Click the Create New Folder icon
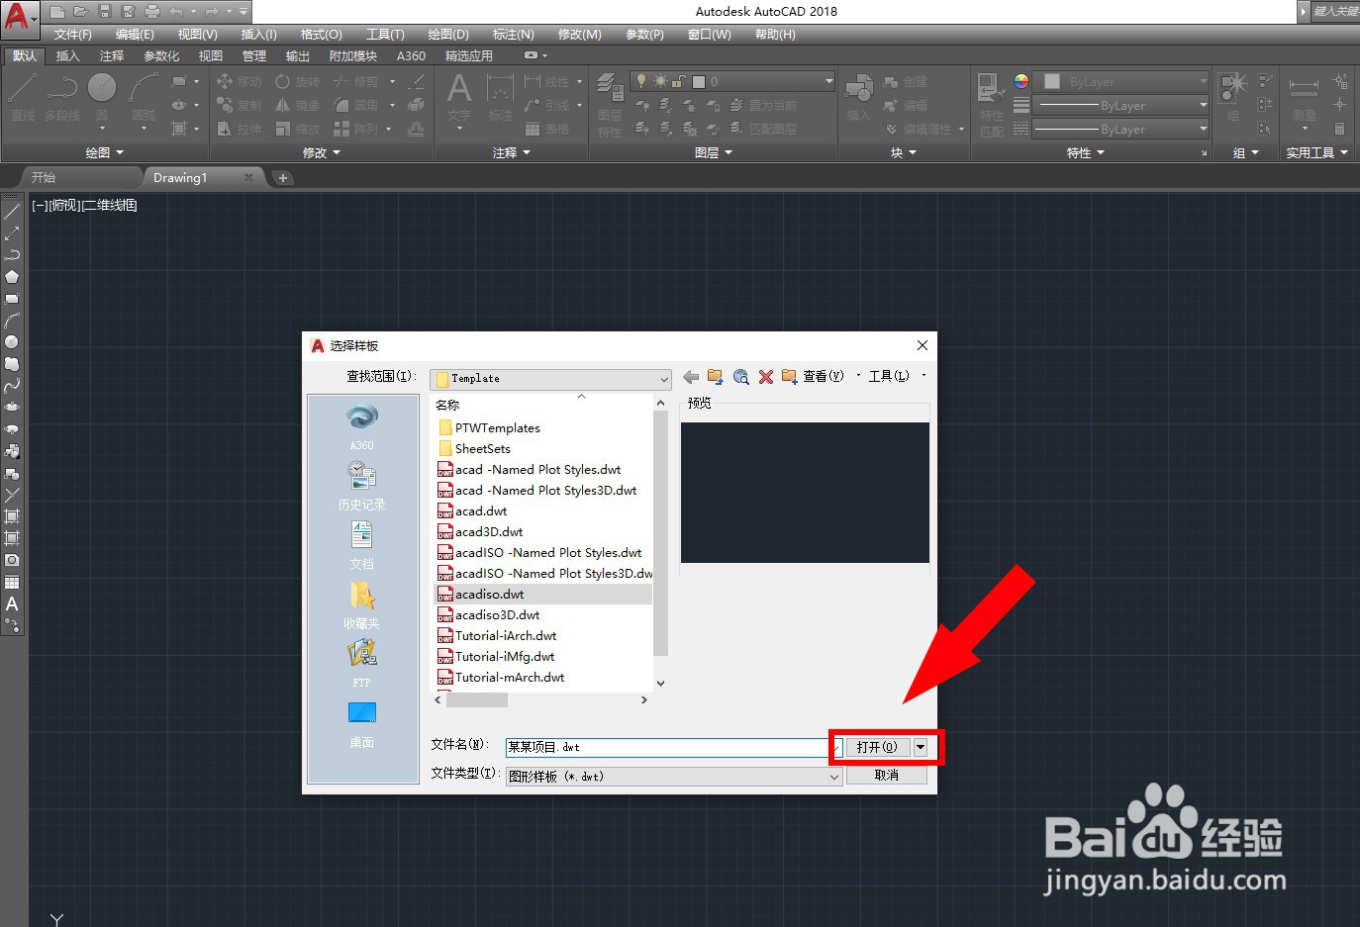 [789, 377]
